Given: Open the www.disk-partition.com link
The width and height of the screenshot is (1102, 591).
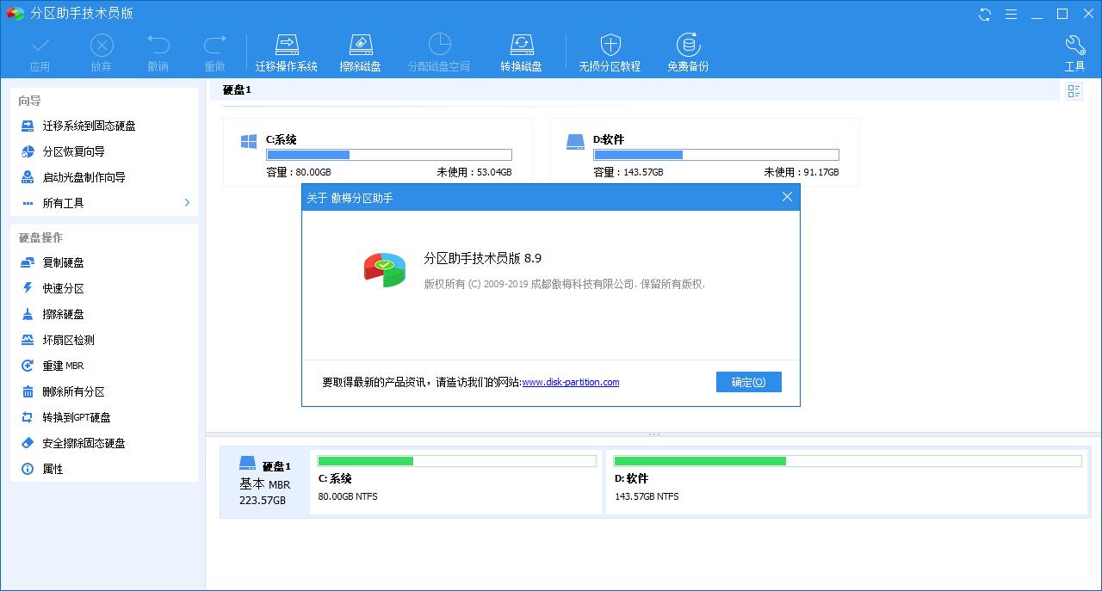Looking at the screenshot, I should [570, 382].
